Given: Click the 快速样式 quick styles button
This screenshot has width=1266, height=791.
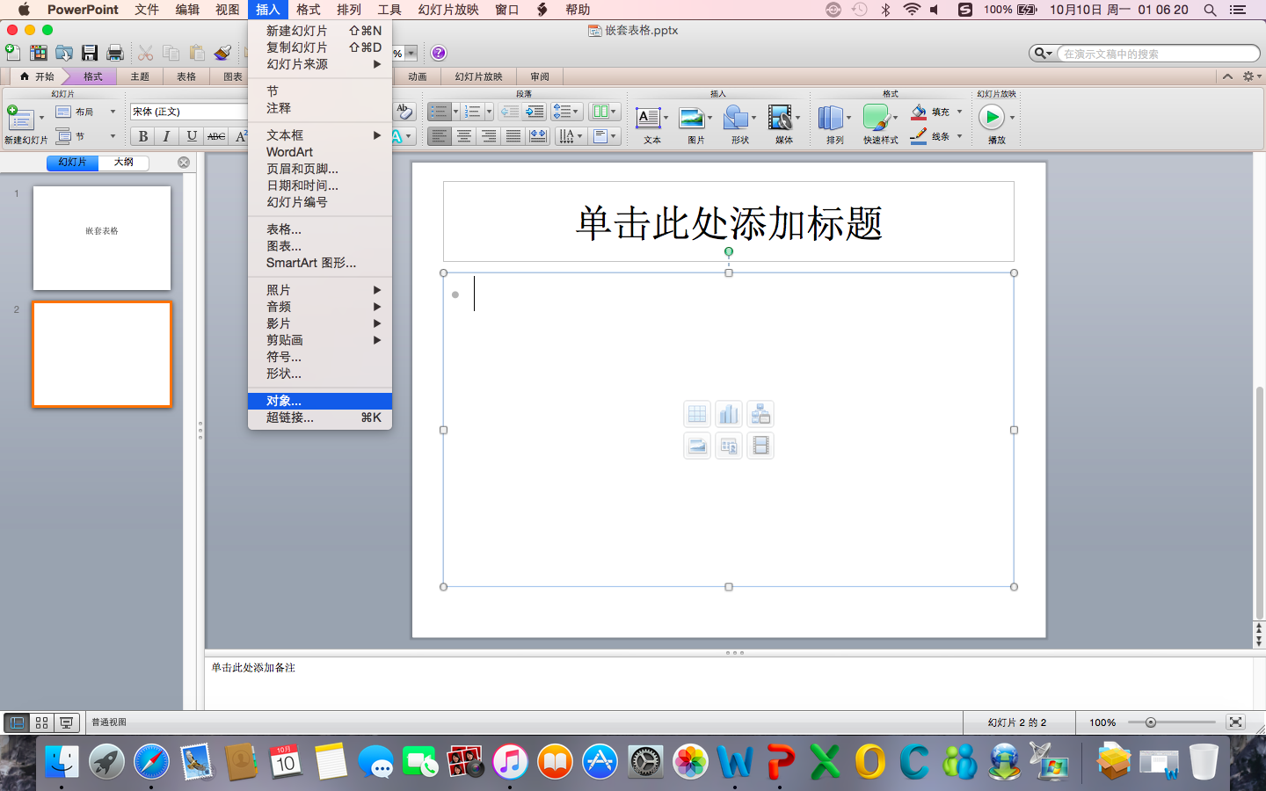Looking at the screenshot, I should click(880, 124).
